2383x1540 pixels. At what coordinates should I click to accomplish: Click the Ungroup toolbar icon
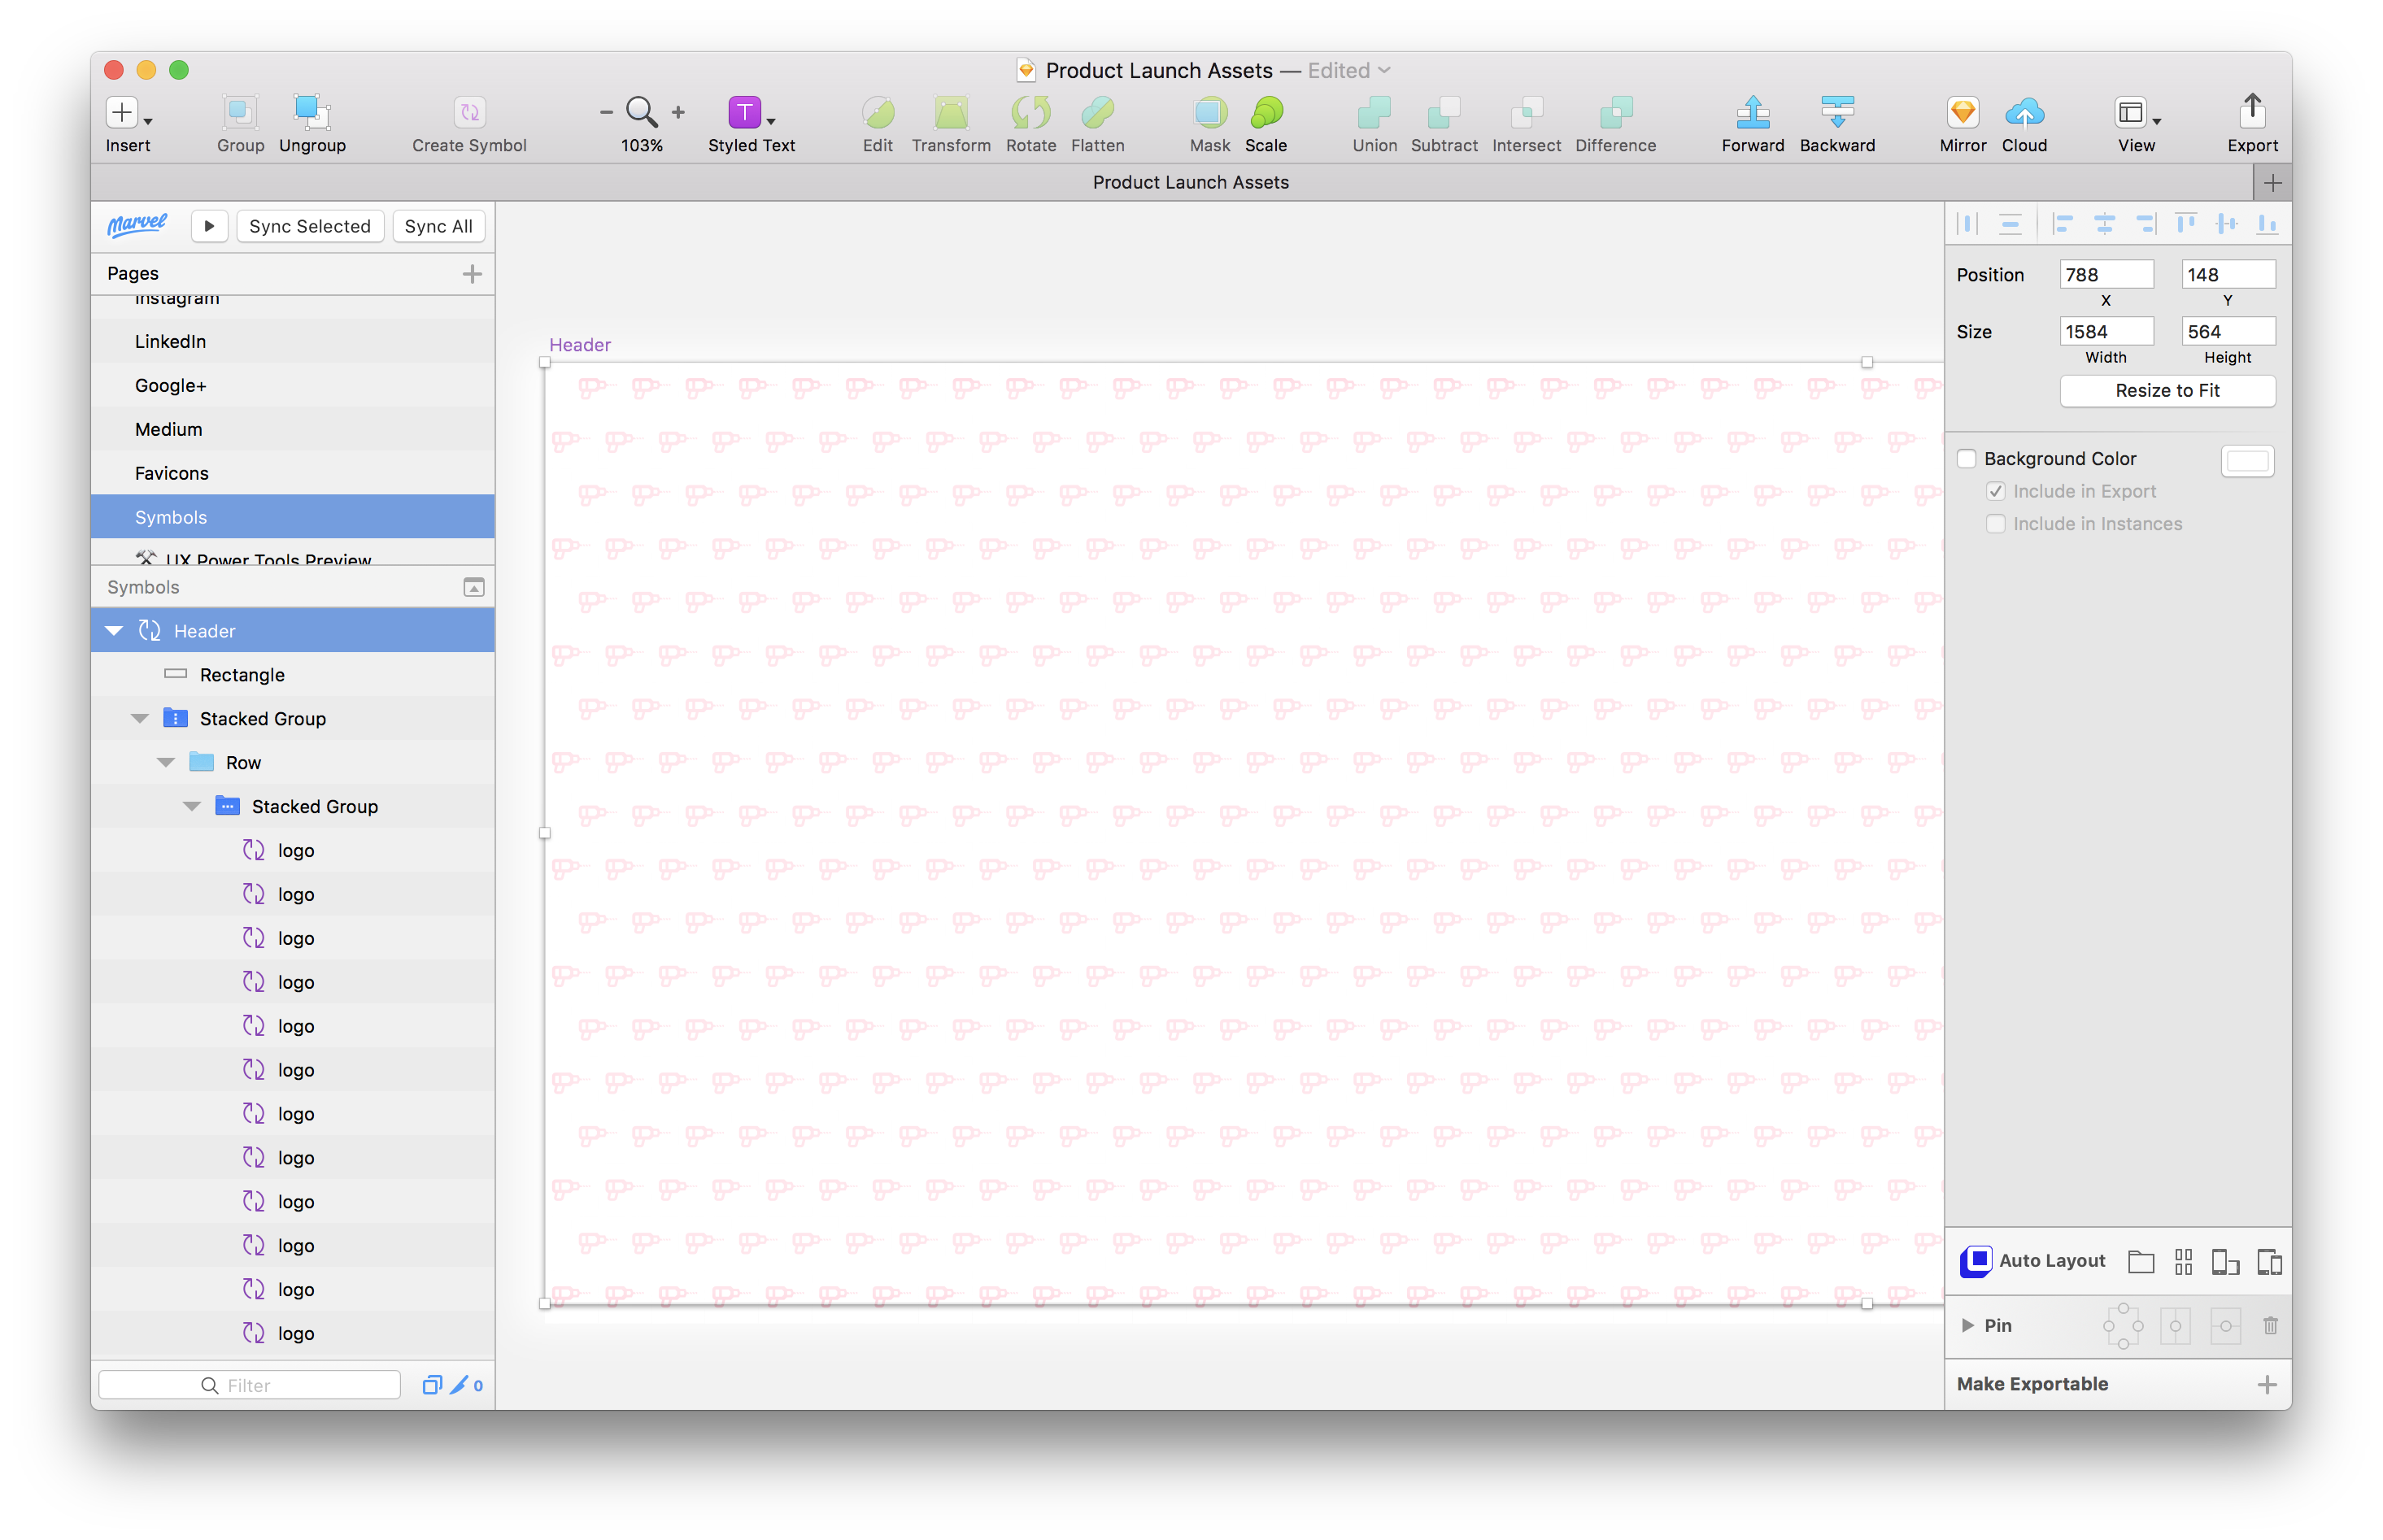point(312,112)
